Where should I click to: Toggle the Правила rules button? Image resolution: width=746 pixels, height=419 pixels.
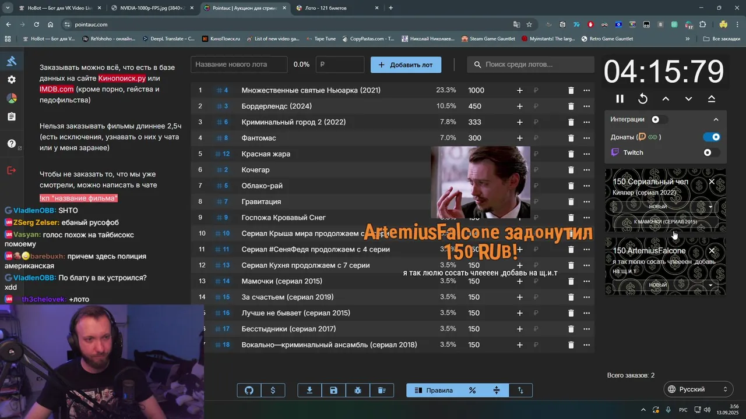434,390
